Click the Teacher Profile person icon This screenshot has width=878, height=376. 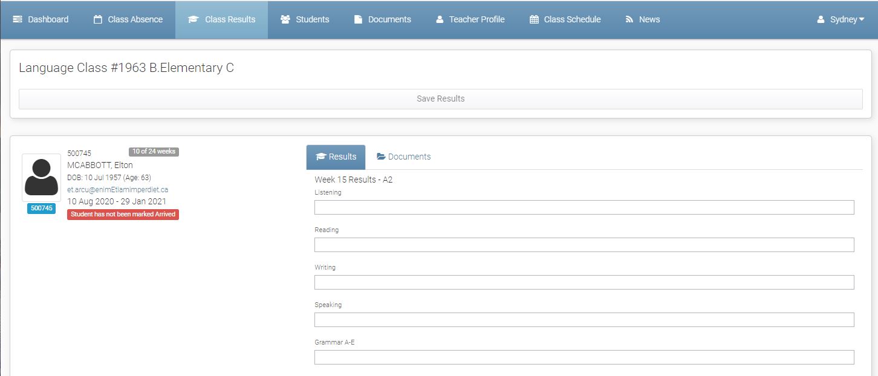pyautogui.click(x=438, y=19)
